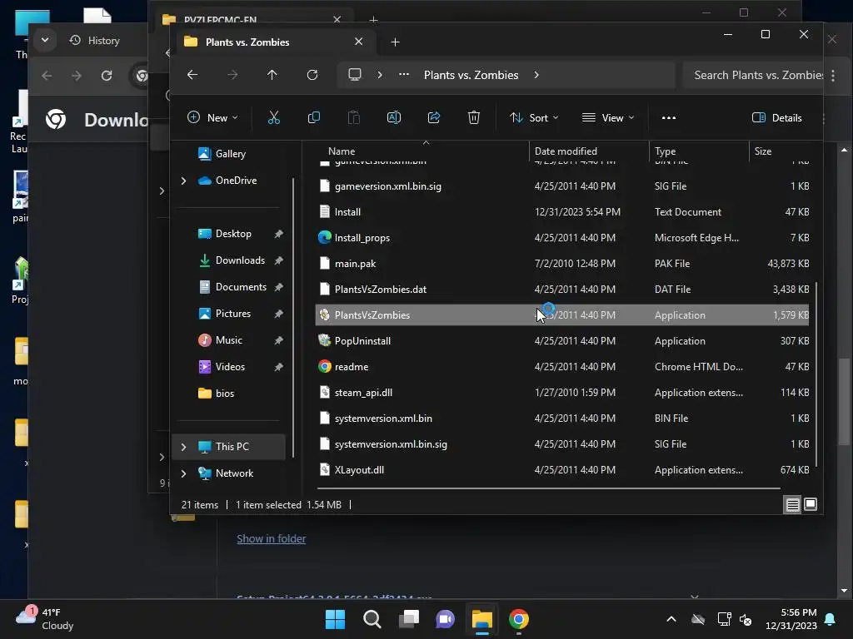Select the main.pak file
This screenshot has width=853, height=639.
point(562,264)
